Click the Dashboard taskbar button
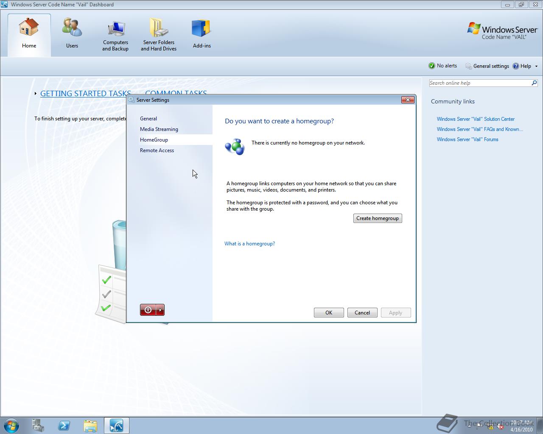 (116, 426)
